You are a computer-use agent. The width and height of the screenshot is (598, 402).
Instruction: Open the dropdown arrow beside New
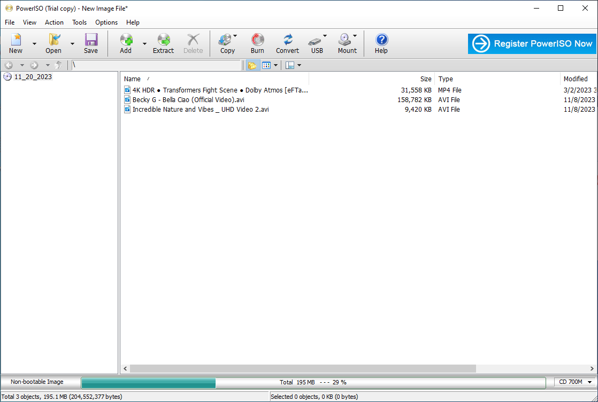(x=34, y=44)
